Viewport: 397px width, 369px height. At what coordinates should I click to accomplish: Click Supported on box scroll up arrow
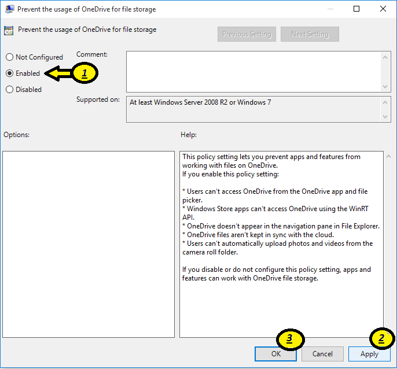pyautogui.click(x=385, y=102)
